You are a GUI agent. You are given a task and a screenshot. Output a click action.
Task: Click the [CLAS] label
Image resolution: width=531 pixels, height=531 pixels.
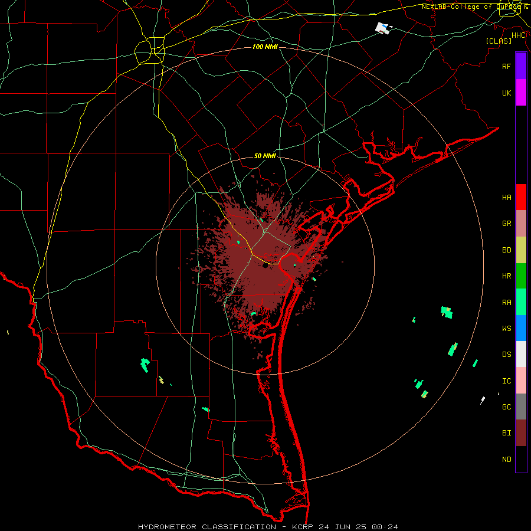(x=499, y=41)
